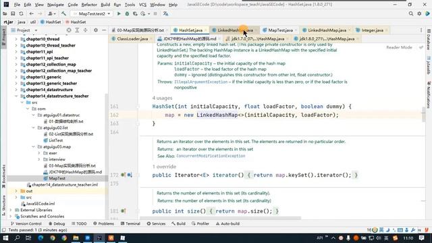This screenshot has width=432, height=243.
Task: Open the Profiler tool window
Action: [200, 223]
